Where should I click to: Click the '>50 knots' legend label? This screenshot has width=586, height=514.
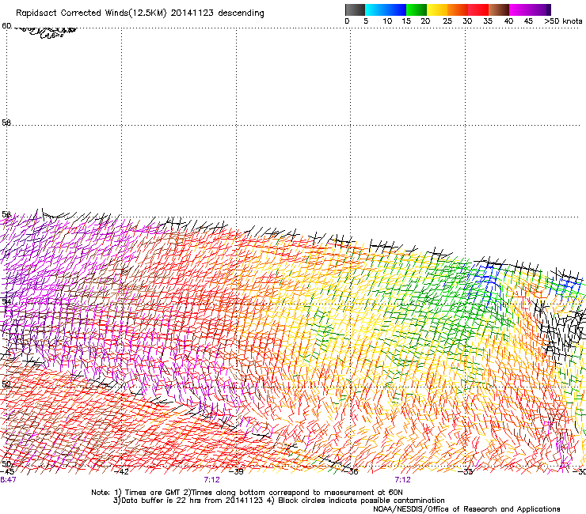coord(563,21)
